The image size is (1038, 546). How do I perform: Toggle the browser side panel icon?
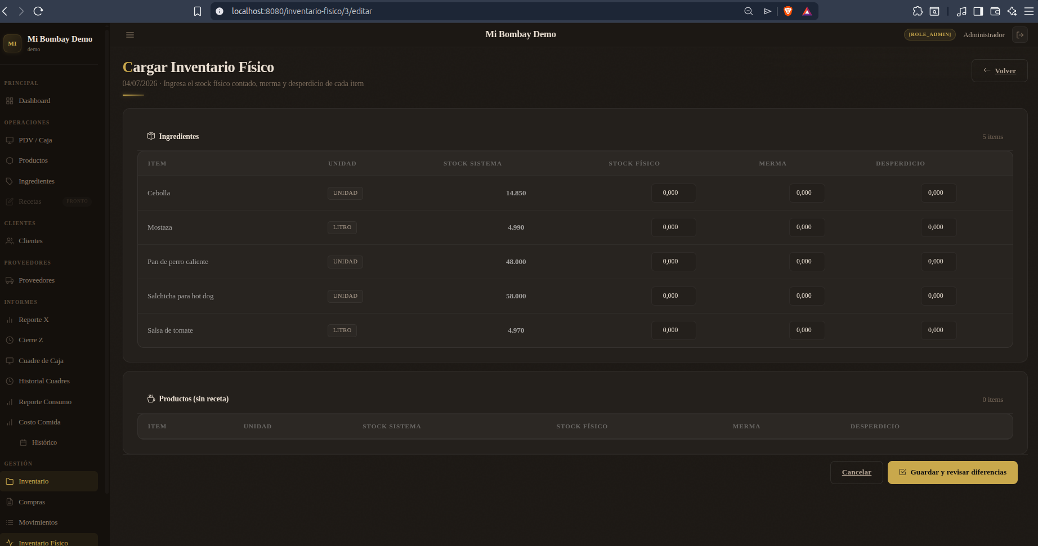(x=978, y=11)
